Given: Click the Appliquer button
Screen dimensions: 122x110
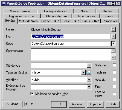Looking at the screenshot, I should pyautogui.click(x=95, y=104).
